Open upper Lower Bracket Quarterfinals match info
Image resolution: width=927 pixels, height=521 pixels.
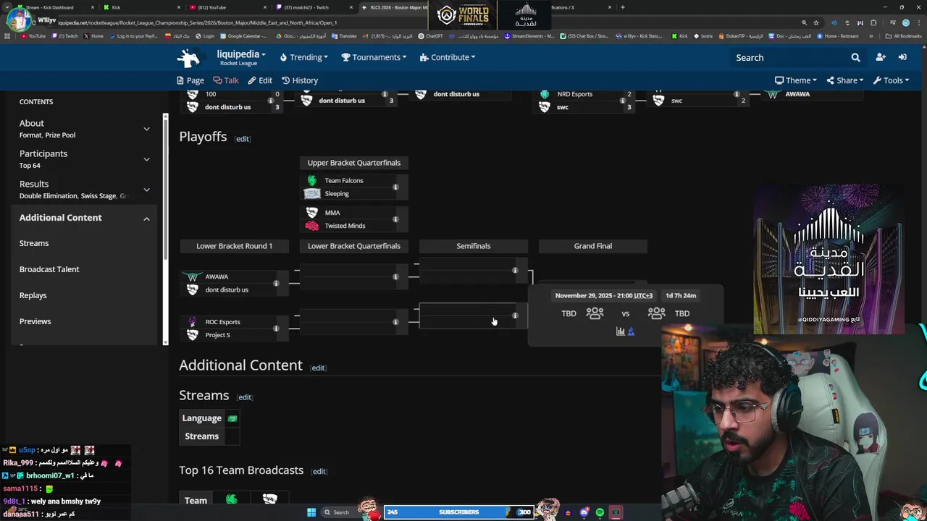tap(395, 276)
